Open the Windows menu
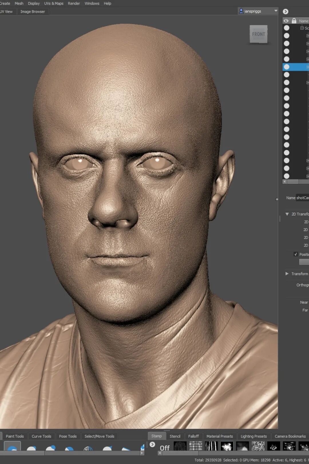 click(x=92, y=3)
